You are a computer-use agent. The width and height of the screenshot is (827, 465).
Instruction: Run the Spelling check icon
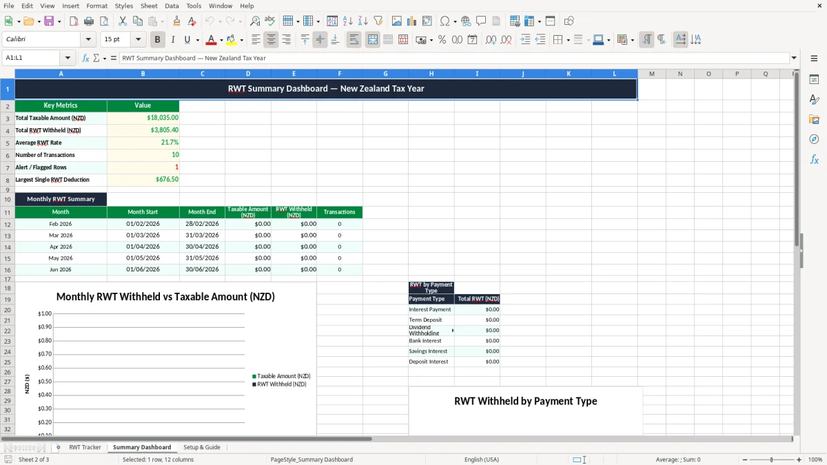(269, 21)
